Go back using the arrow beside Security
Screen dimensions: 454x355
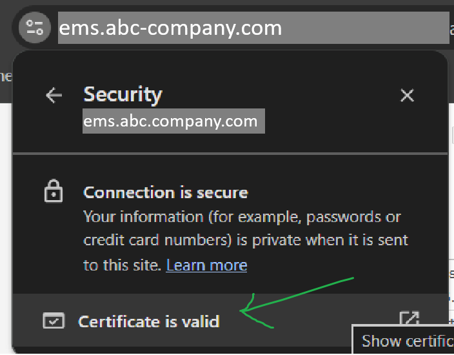54,96
